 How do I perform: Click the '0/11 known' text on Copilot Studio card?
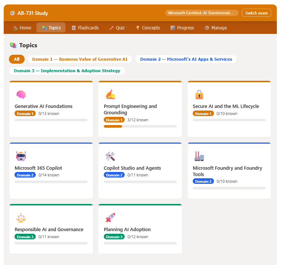tap(138, 175)
